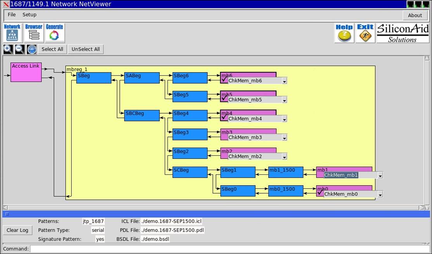Open the Browser tool icon
Screen dimensions: 432x254
click(x=34, y=33)
